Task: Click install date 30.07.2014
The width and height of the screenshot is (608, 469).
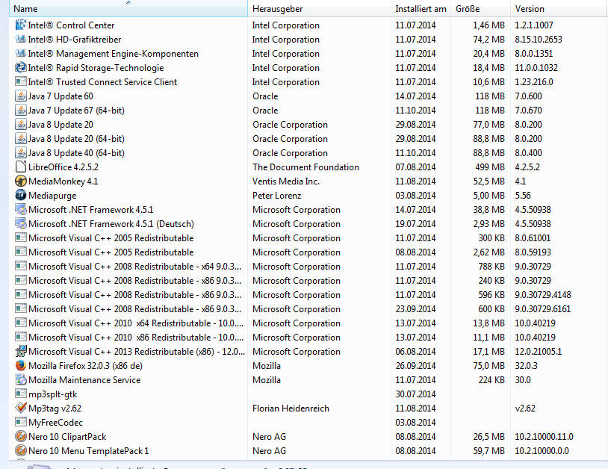Action: click(415, 394)
